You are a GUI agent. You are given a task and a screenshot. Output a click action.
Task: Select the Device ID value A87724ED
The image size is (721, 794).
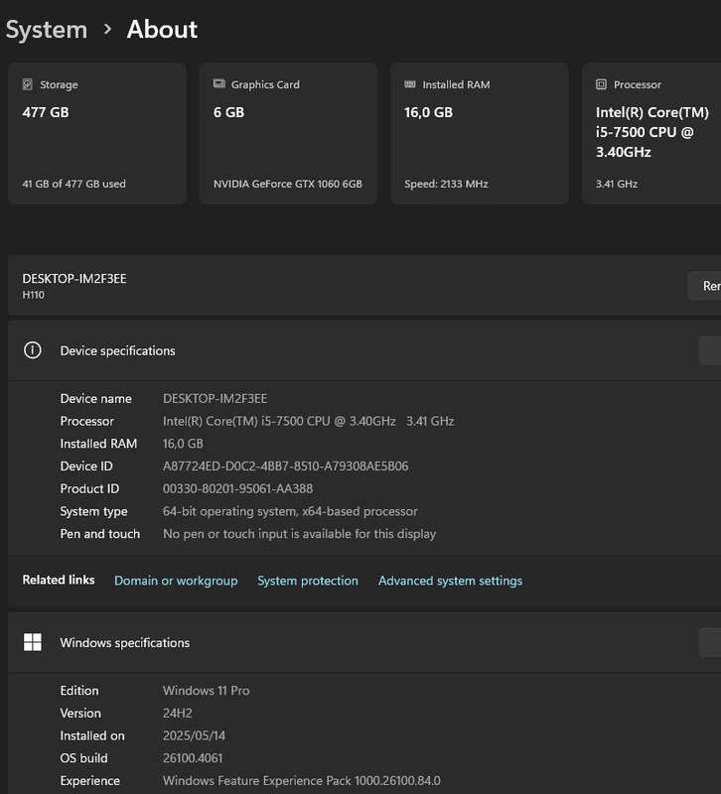[285, 465]
